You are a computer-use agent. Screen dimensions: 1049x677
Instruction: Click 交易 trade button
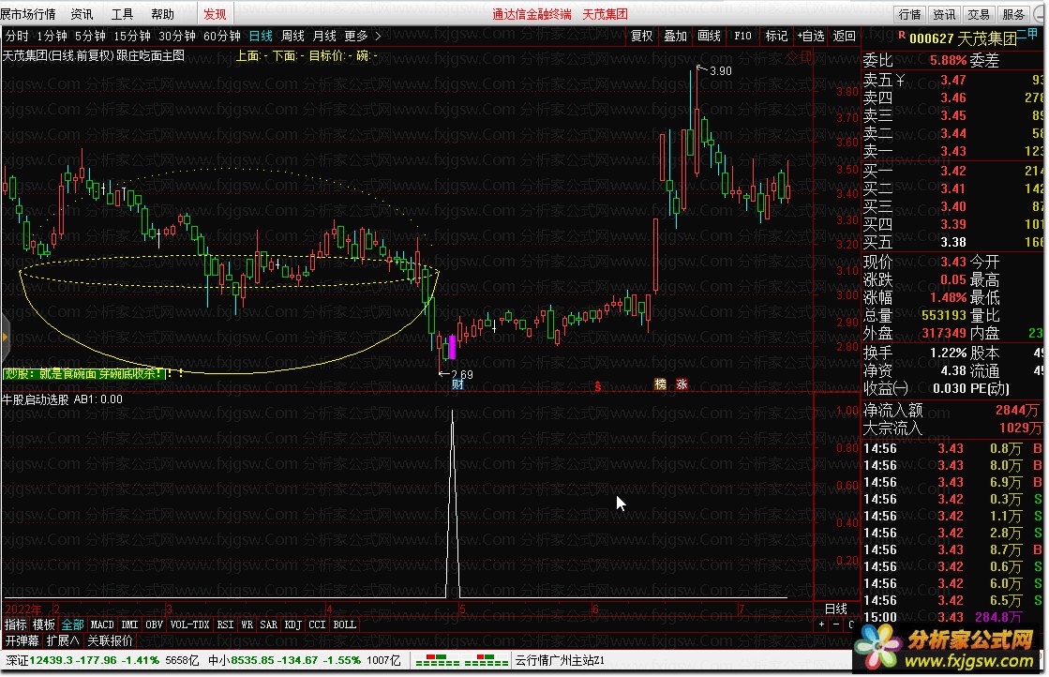click(978, 14)
